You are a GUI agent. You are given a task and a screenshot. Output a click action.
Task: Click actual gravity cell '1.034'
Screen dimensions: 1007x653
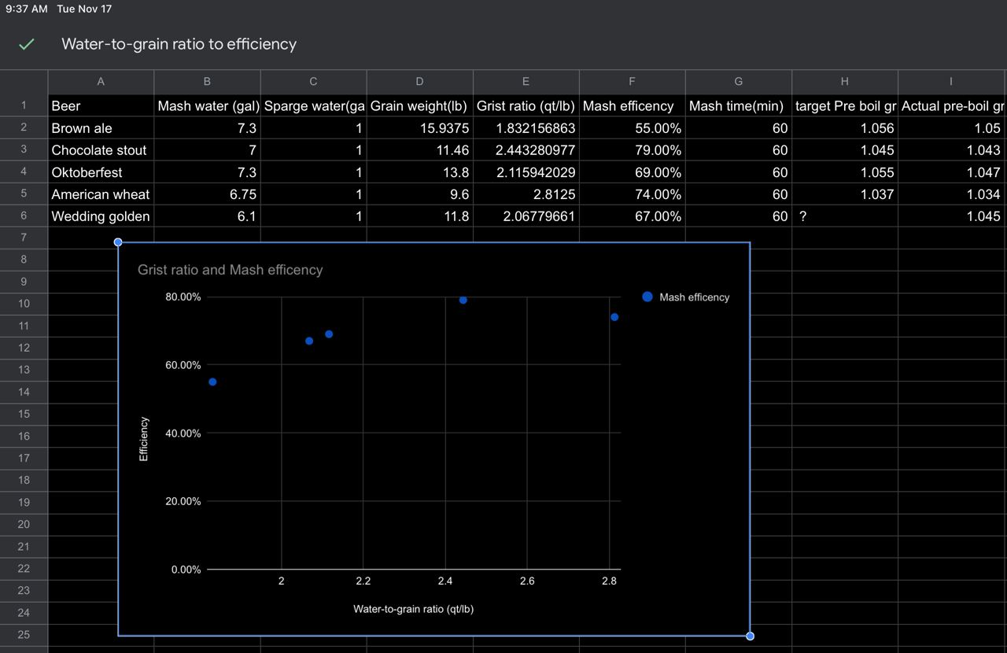click(951, 194)
